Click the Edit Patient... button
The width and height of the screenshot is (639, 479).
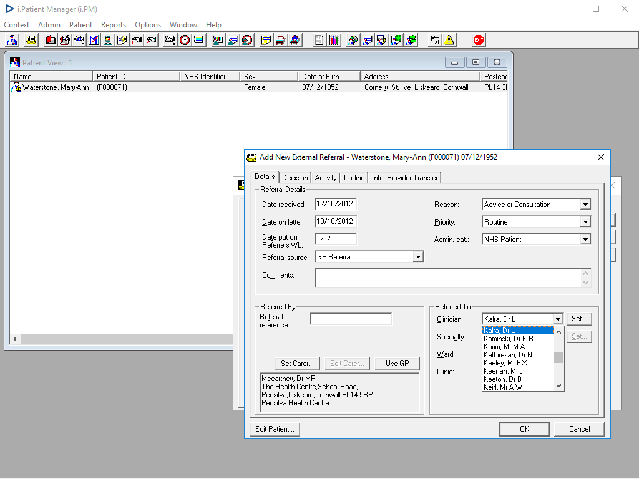pos(275,429)
